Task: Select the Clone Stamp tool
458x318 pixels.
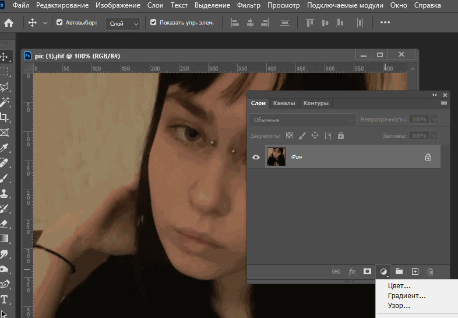Action: point(4,193)
